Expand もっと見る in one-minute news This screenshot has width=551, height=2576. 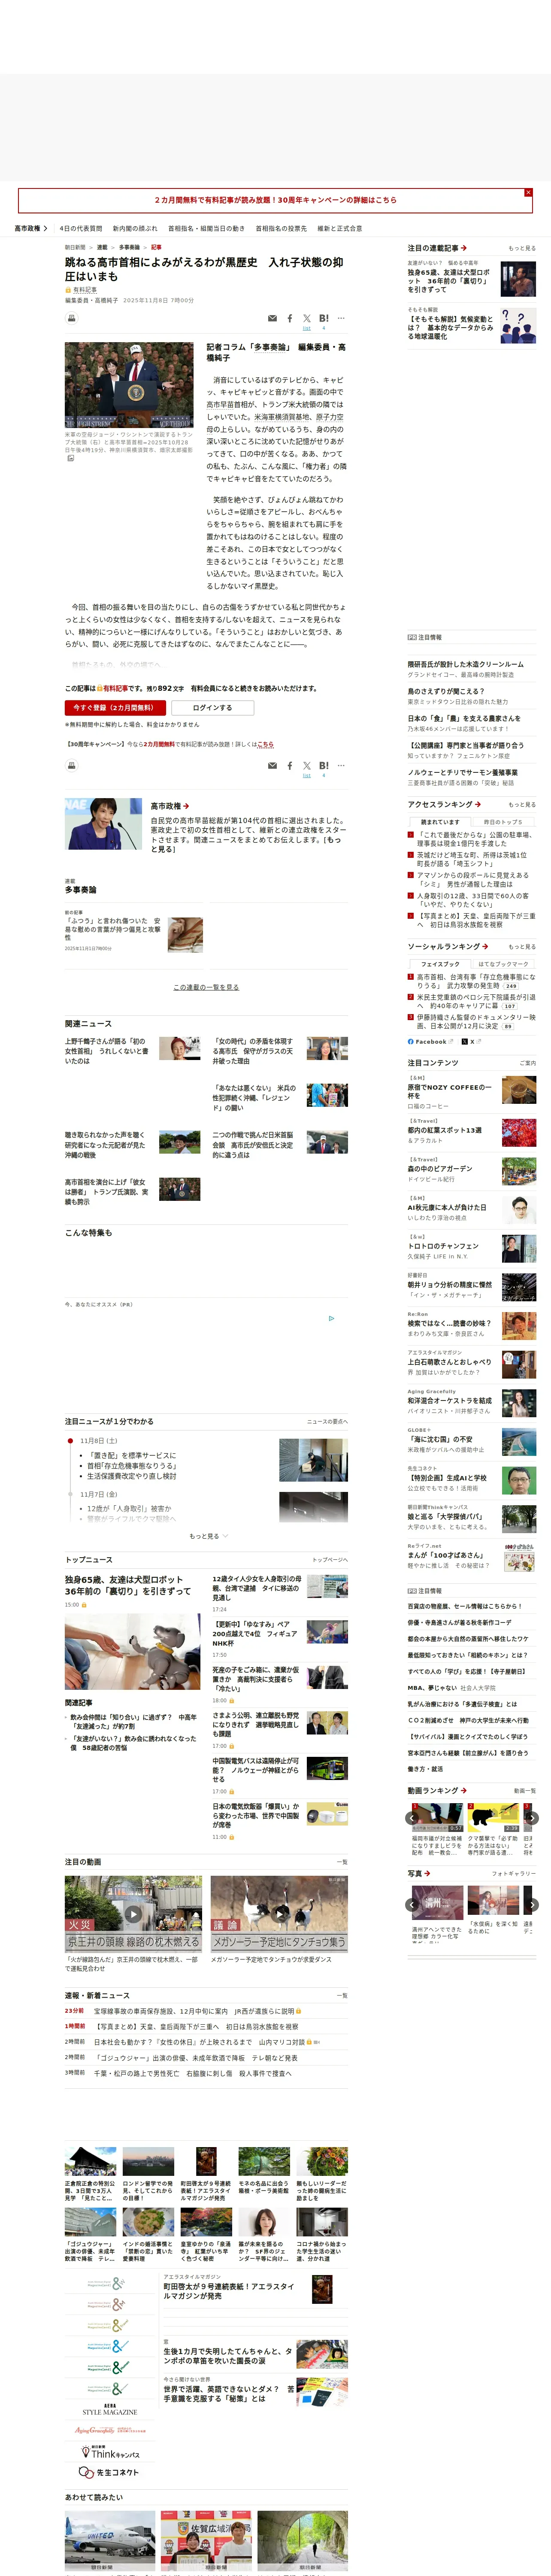coord(209,1536)
